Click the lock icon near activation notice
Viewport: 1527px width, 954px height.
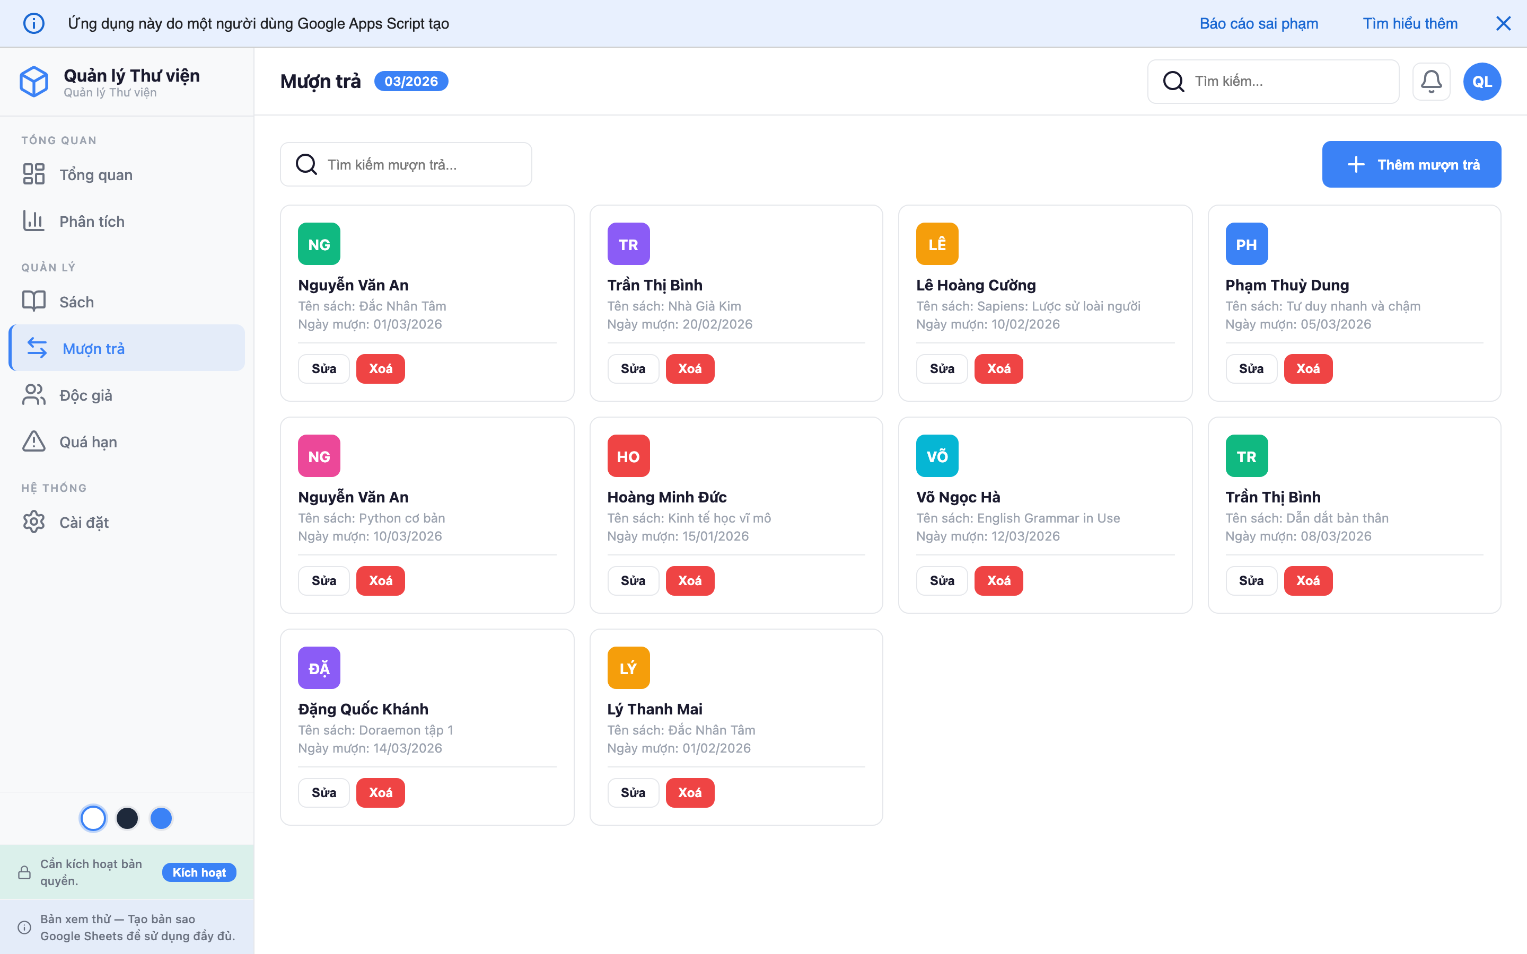pos(24,872)
